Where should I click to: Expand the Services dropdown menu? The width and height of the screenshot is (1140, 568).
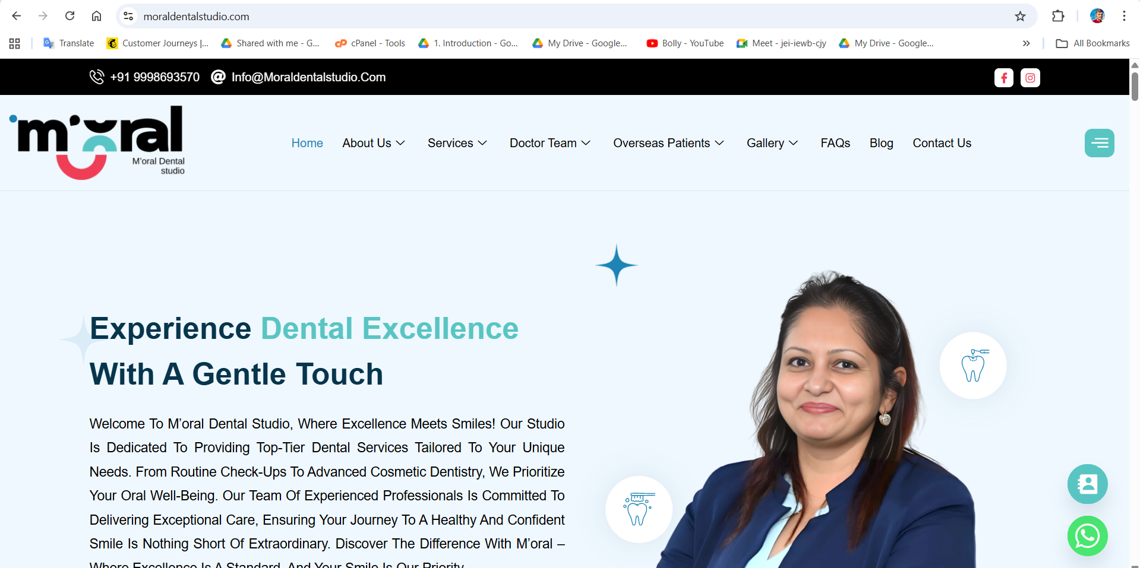(x=457, y=143)
